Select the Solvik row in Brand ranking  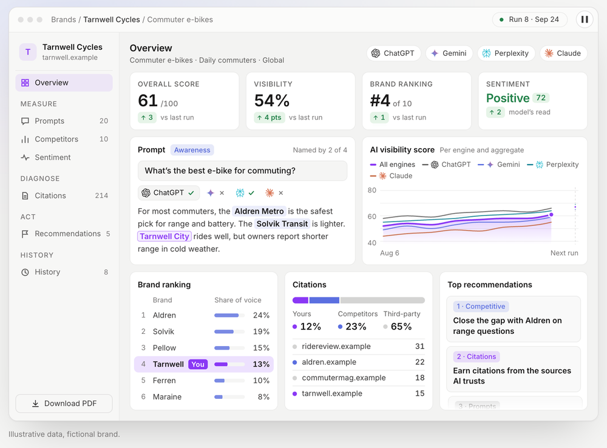[204, 332]
